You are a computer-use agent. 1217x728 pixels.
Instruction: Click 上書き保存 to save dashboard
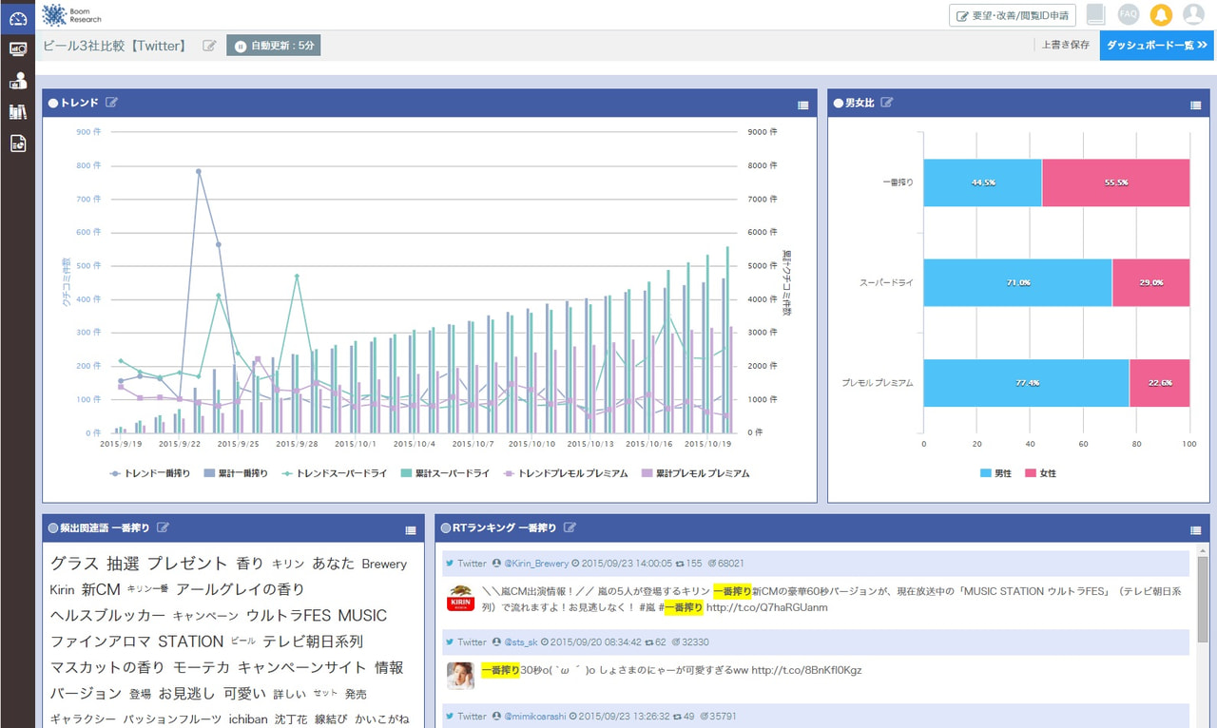1066,45
